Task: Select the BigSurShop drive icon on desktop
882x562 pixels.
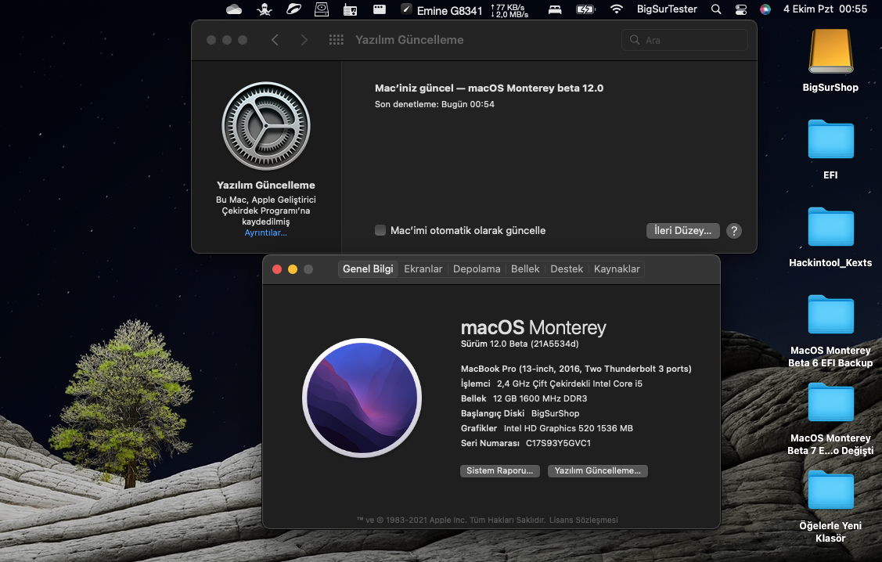Action: point(830,52)
